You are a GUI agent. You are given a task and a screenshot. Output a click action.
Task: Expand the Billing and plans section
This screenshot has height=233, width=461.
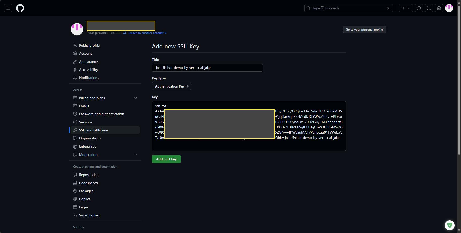(x=136, y=98)
